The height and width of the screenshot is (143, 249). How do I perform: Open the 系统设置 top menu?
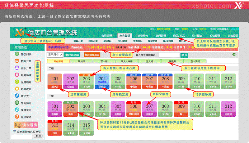pyautogui.click(x=233, y=36)
